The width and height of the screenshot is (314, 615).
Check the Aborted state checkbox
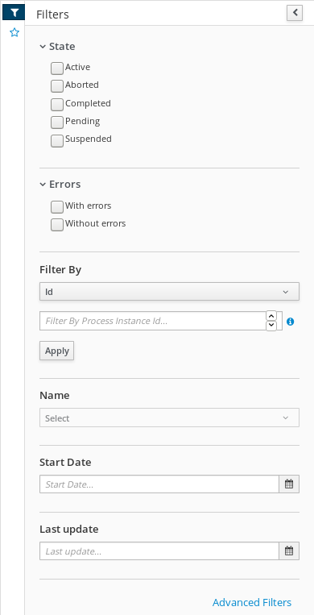(57, 86)
